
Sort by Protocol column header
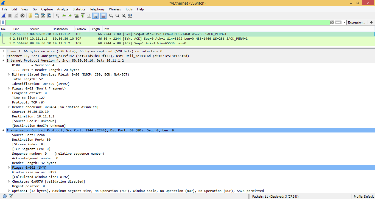click(x=82, y=29)
